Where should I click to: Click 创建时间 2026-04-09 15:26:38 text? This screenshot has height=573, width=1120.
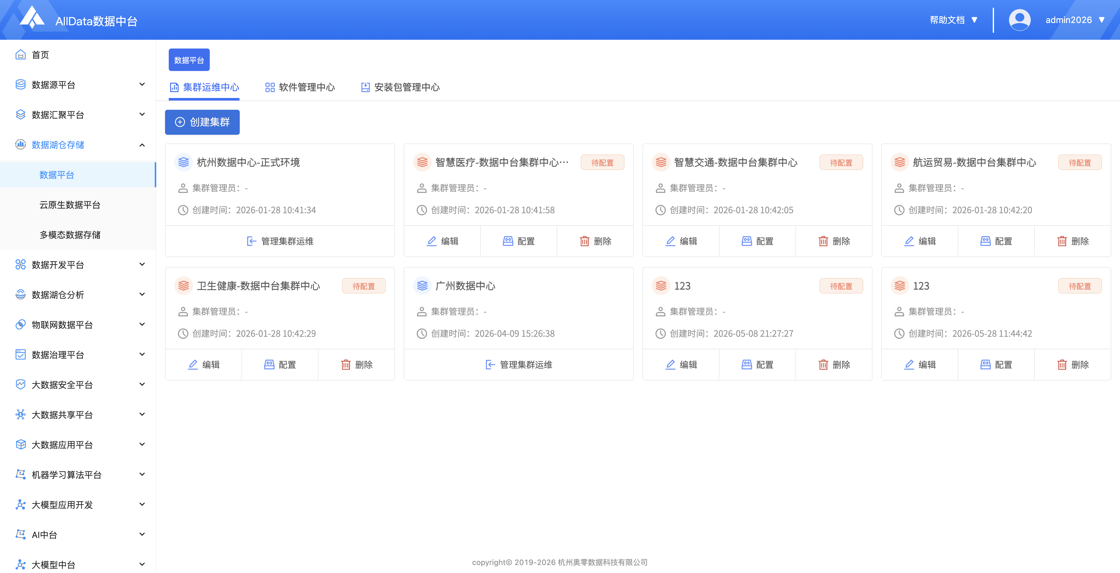pos(492,333)
